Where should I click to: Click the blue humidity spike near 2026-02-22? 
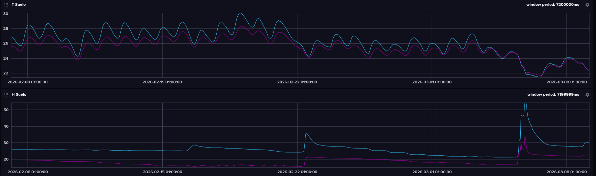pyautogui.click(x=306, y=133)
